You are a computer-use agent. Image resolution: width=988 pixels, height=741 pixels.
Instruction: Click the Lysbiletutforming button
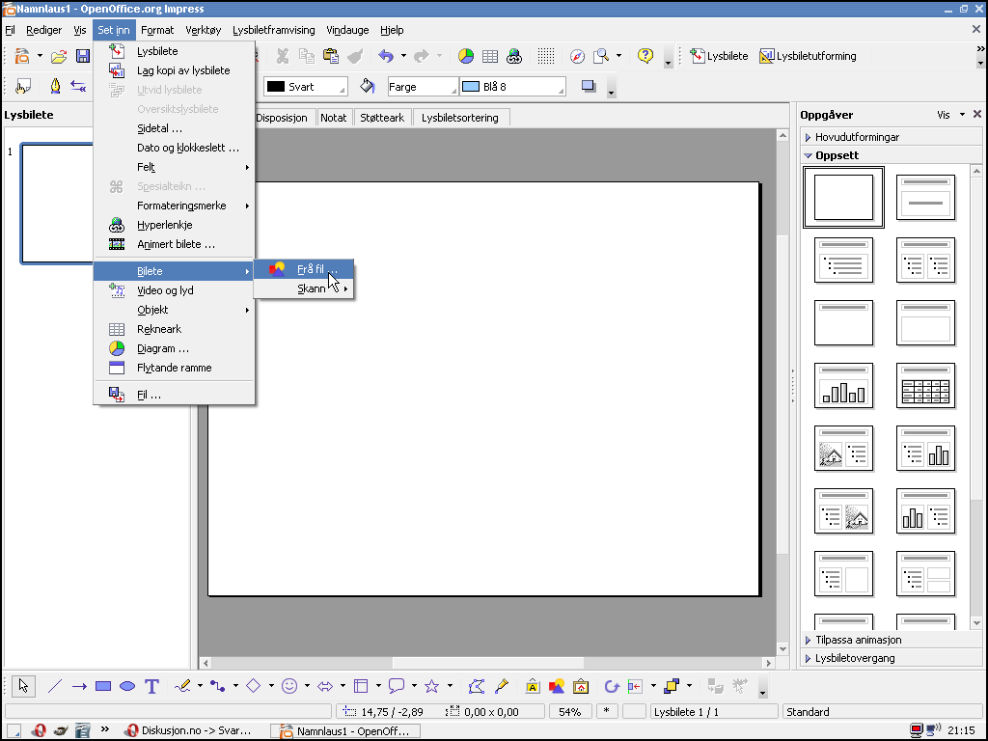tap(808, 56)
